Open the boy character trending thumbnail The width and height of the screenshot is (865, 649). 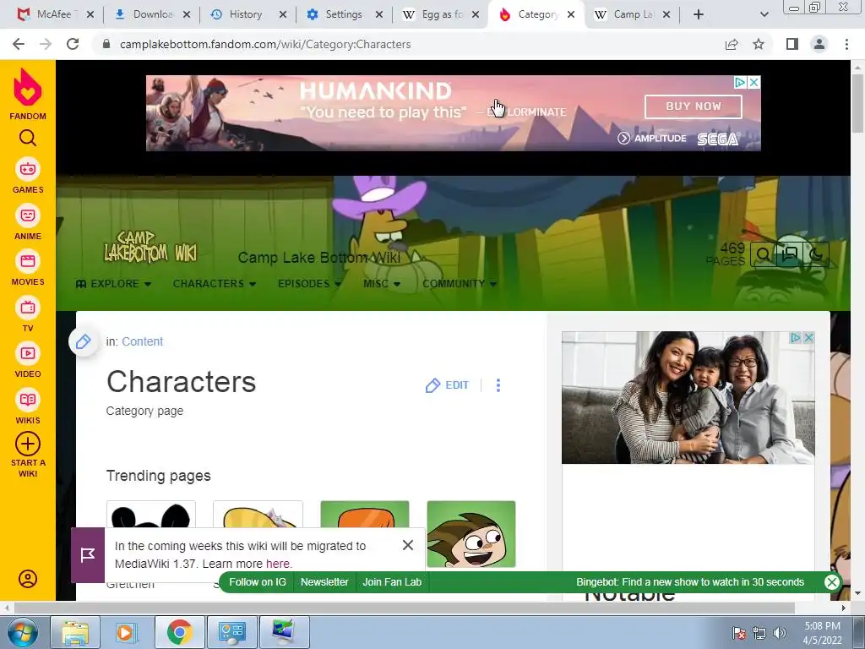pyautogui.click(x=471, y=534)
